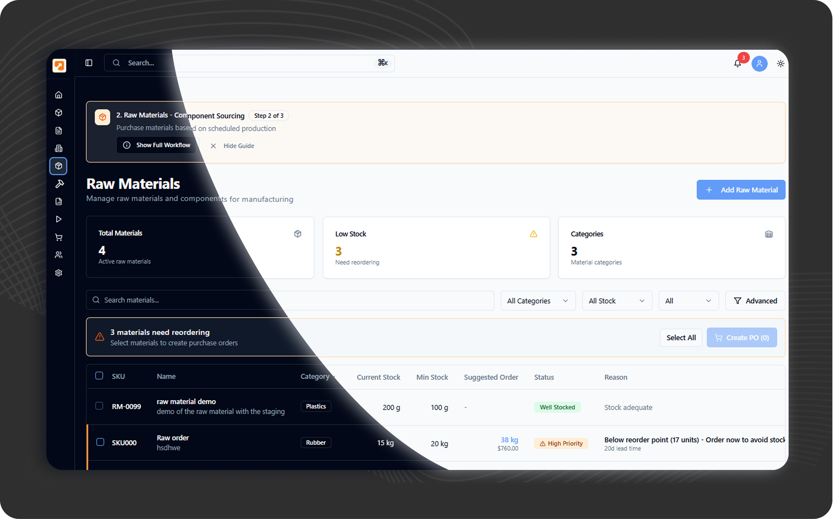Expand the All Stock filter dropdown
The width and height of the screenshot is (835, 519).
click(616, 300)
